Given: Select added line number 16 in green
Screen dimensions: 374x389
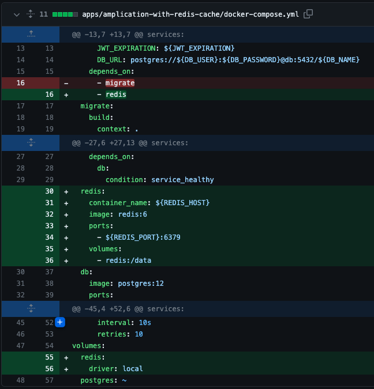Looking at the screenshot, I should pyautogui.click(x=49, y=95).
